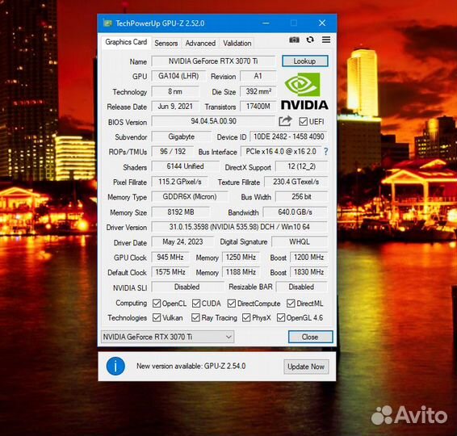The image size is (457, 436).
Task: Toggle the DirectCompute checkbox
Action: pyautogui.click(x=232, y=304)
